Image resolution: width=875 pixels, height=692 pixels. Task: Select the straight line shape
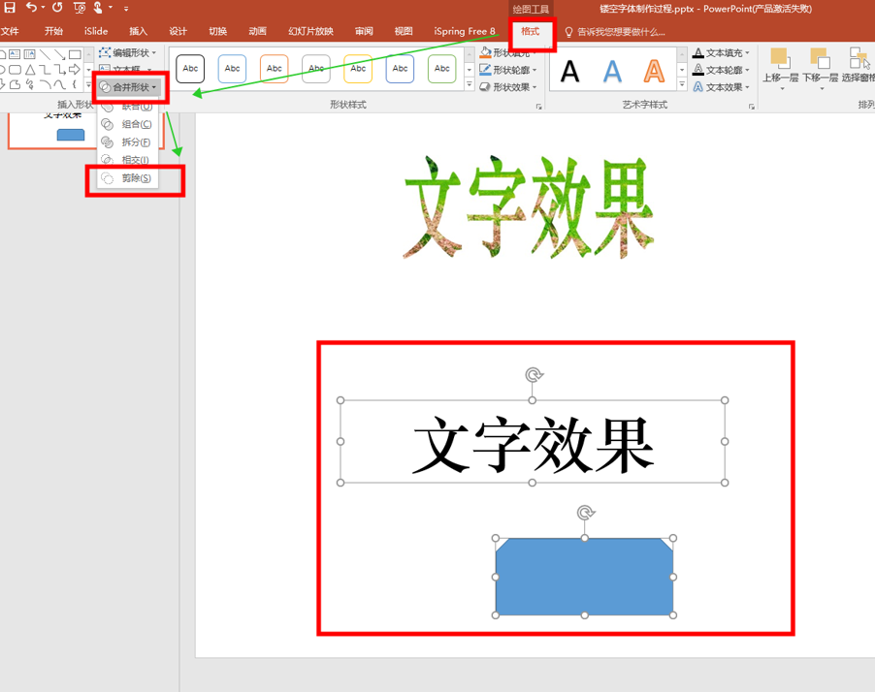click(46, 54)
